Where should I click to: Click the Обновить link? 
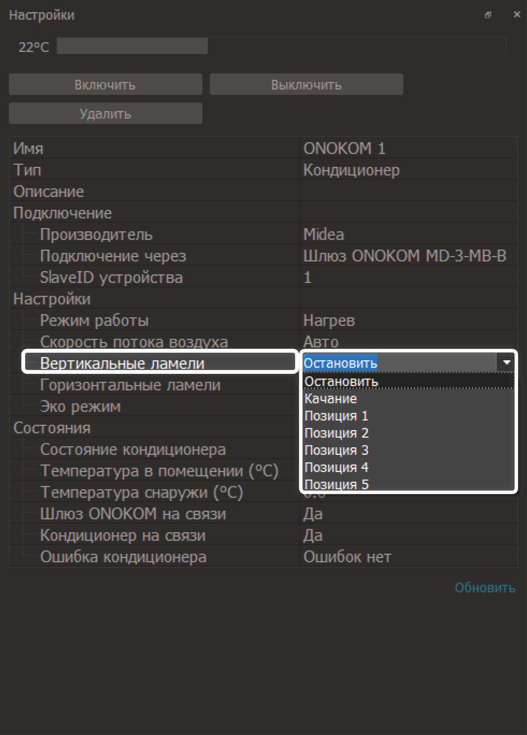click(x=484, y=588)
